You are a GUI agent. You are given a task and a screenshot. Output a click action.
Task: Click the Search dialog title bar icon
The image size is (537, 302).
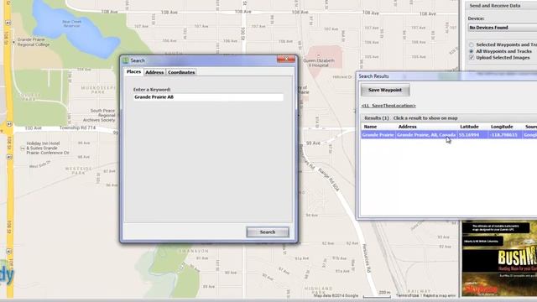click(x=126, y=60)
